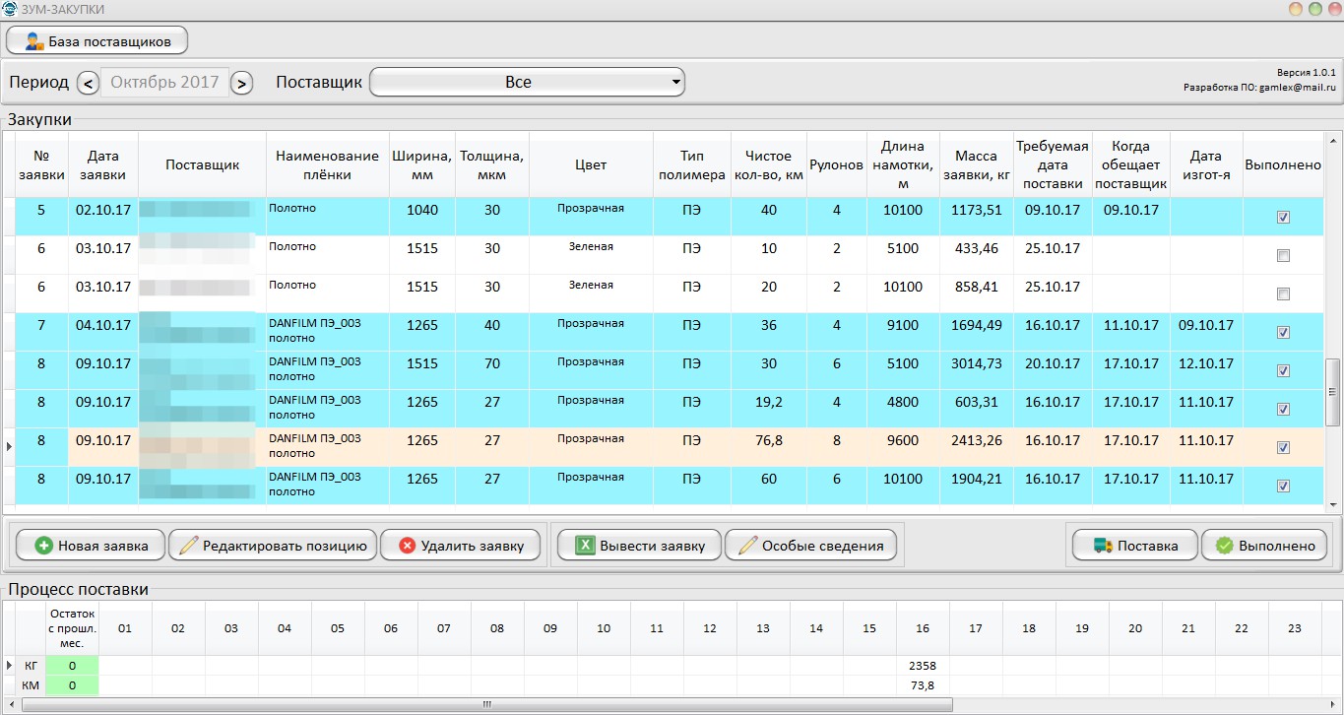Advance to the next month period
1344x715 pixels.
[x=242, y=84]
